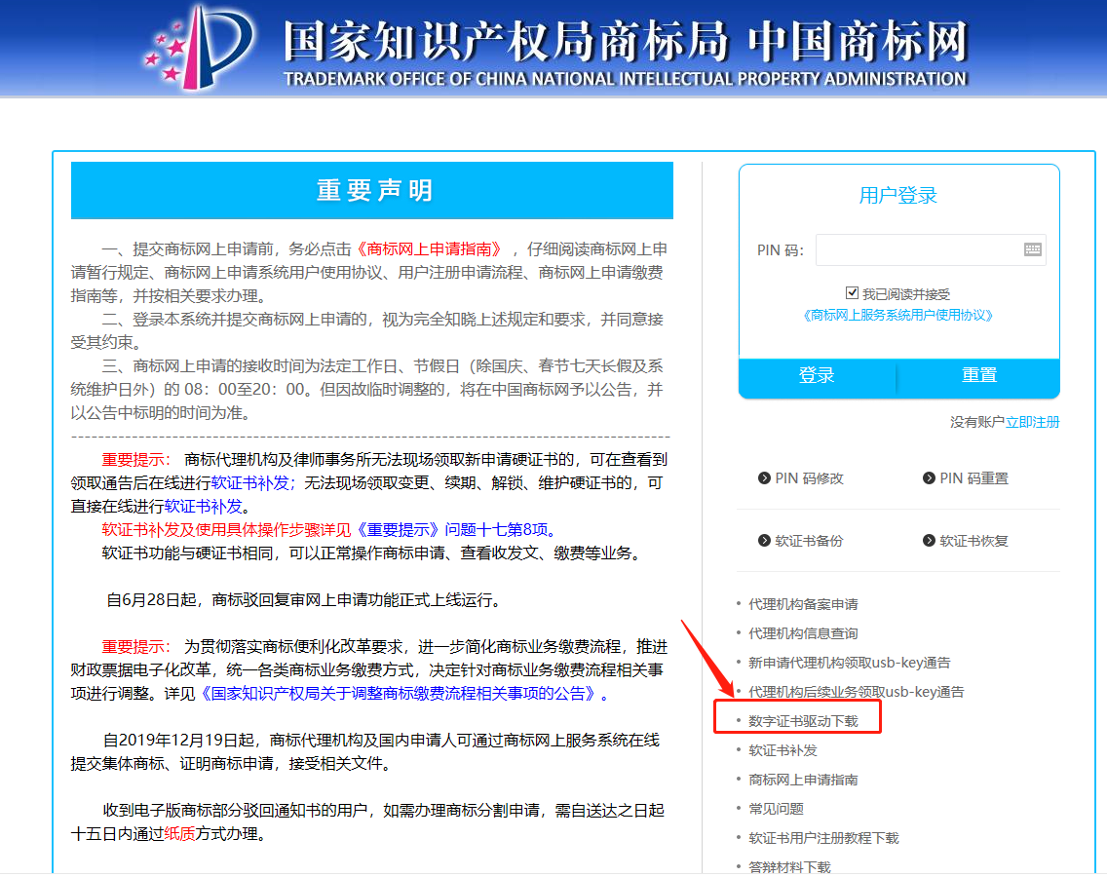Open the virtual keyboard icon in PIN field
The width and height of the screenshot is (1107, 877).
1032,249
